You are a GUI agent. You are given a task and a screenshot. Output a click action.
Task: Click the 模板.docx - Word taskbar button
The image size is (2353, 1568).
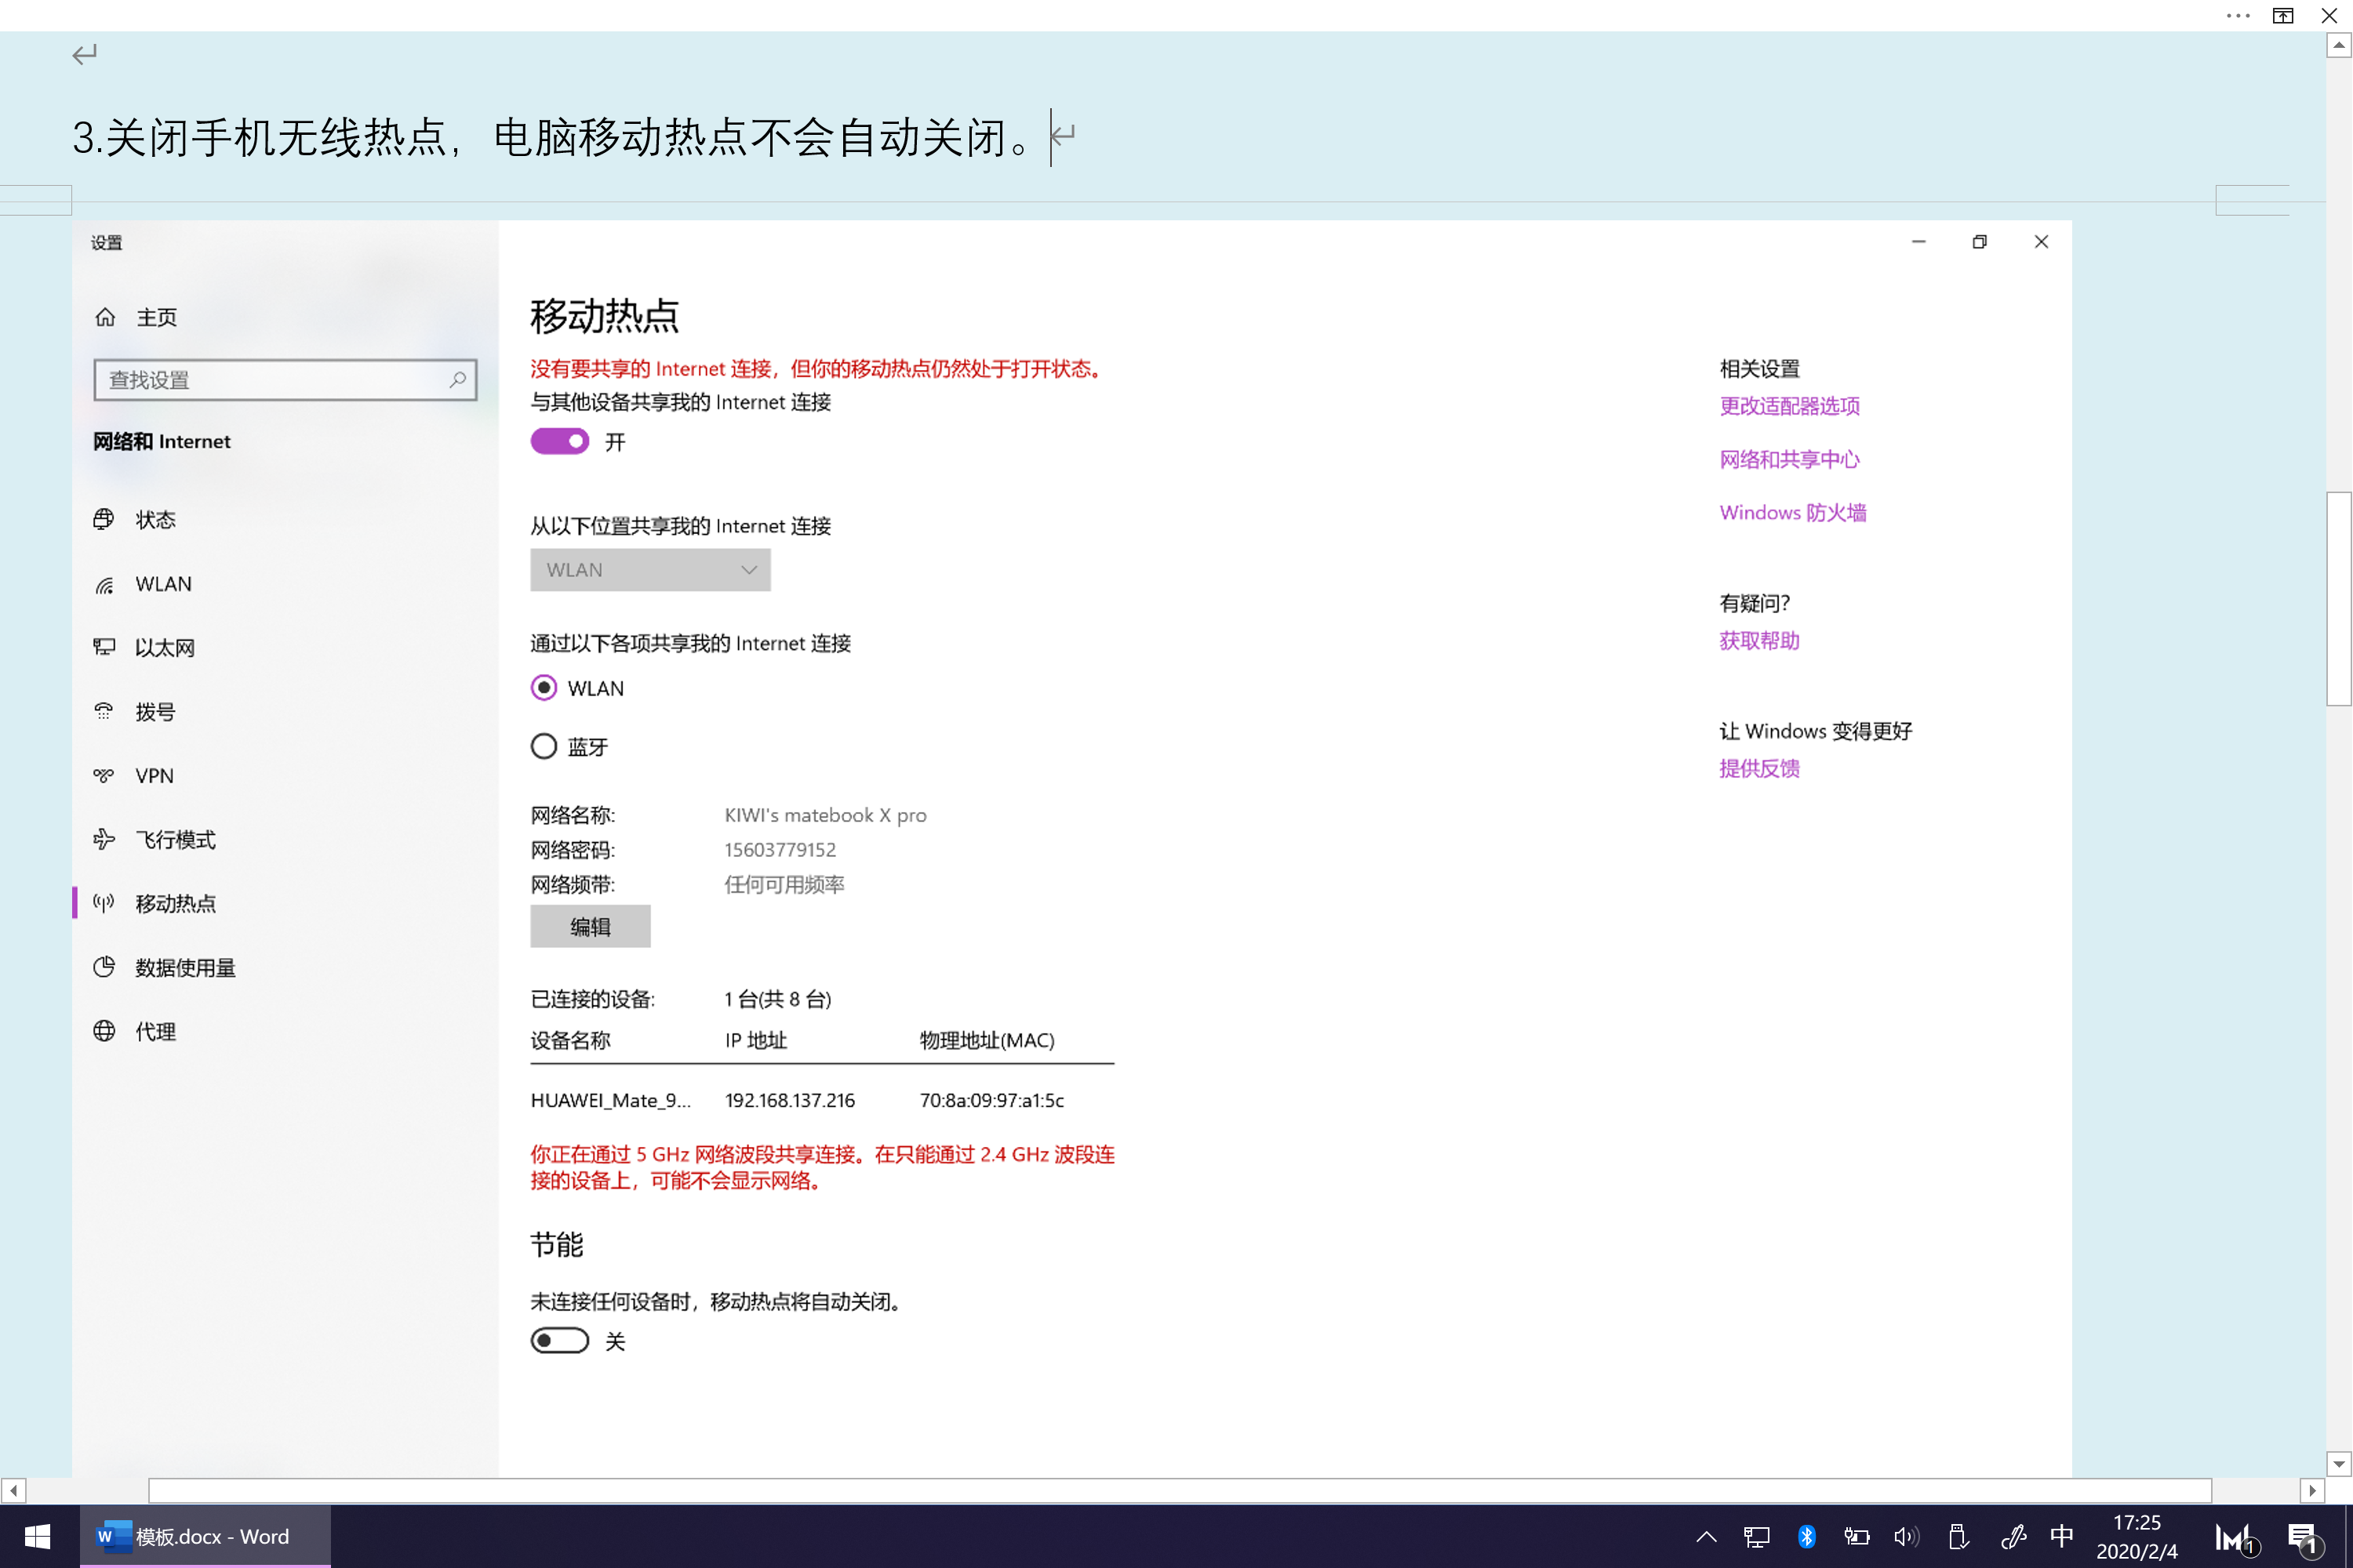205,1536
